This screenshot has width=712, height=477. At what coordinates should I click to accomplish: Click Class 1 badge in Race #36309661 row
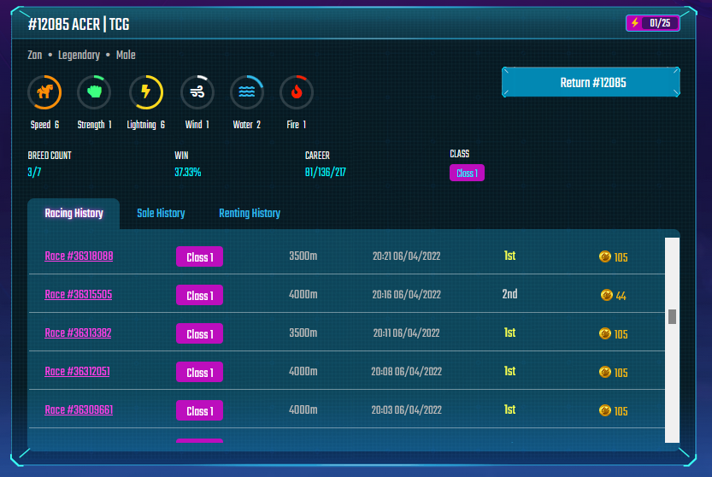pos(199,410)
